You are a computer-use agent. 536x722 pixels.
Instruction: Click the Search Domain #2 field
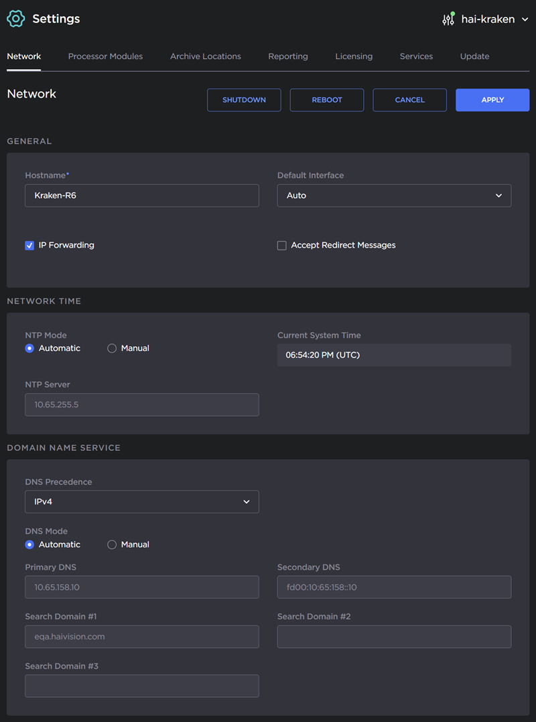coord(394,637)
